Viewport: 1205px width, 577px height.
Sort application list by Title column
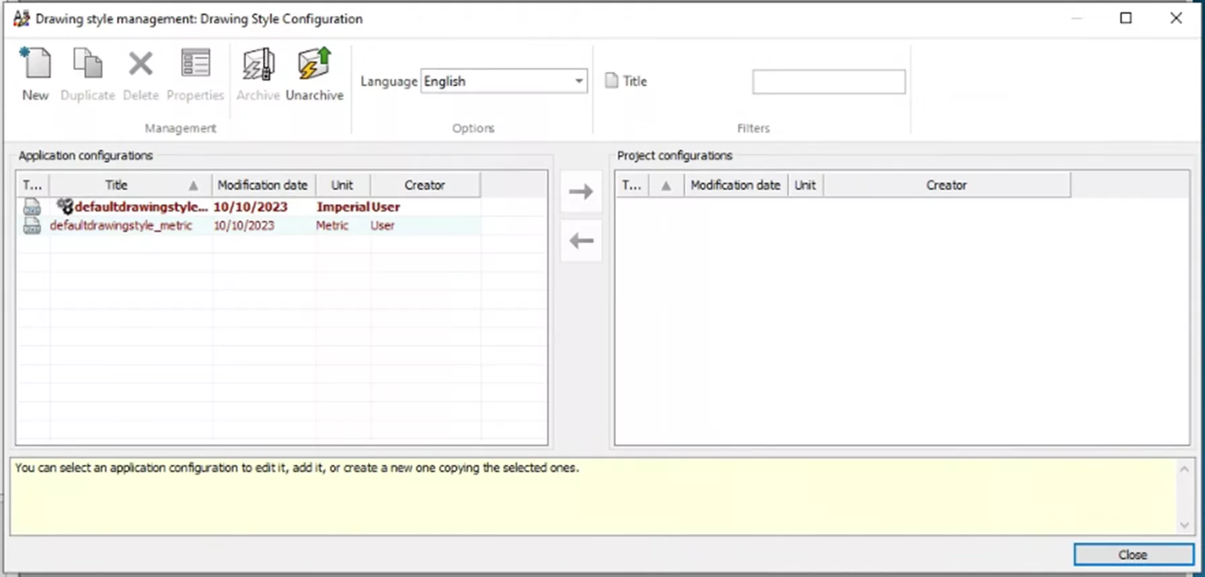[x=116, y=185]
